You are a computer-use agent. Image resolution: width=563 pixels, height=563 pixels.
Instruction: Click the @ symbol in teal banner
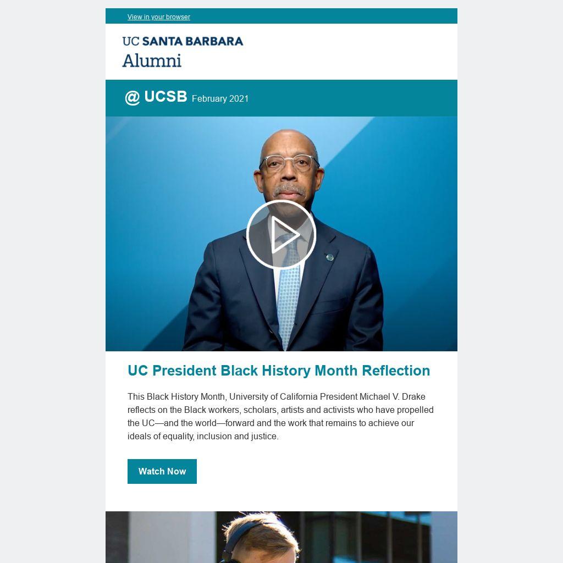132,98
